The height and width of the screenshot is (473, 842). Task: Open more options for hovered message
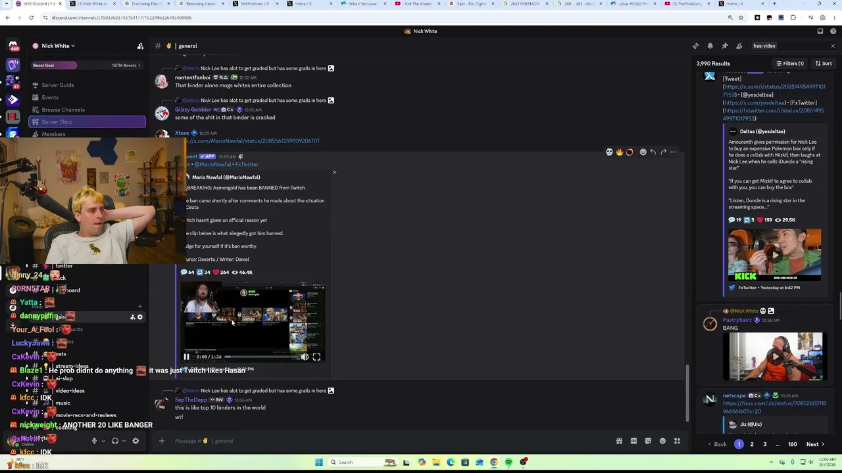coord(673,152)
